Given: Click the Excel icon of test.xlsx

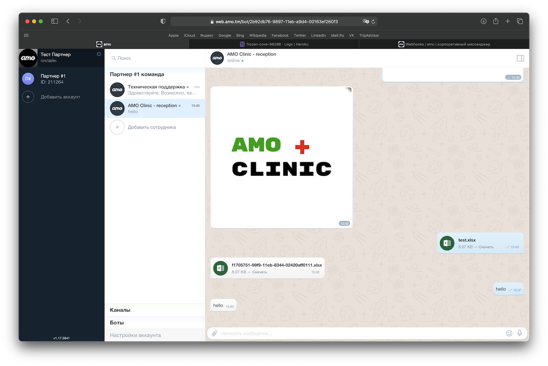Looking at the screenshot, I should pyautogui.click(x=447, y=243).
